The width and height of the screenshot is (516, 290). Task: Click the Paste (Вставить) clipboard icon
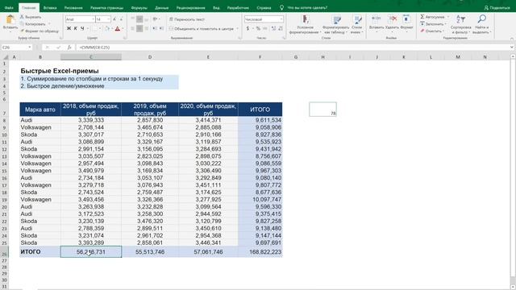[10, 19]
